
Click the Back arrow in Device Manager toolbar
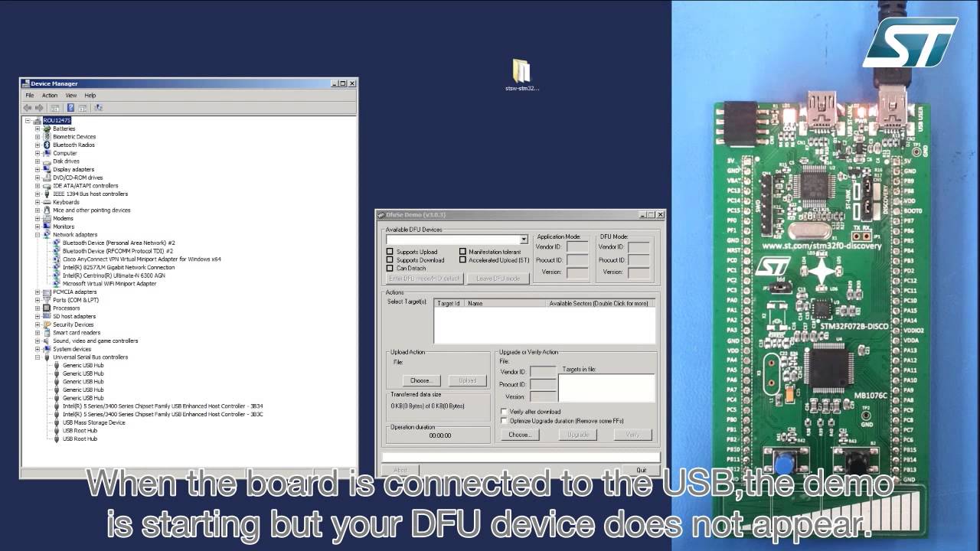pos(28,108)
